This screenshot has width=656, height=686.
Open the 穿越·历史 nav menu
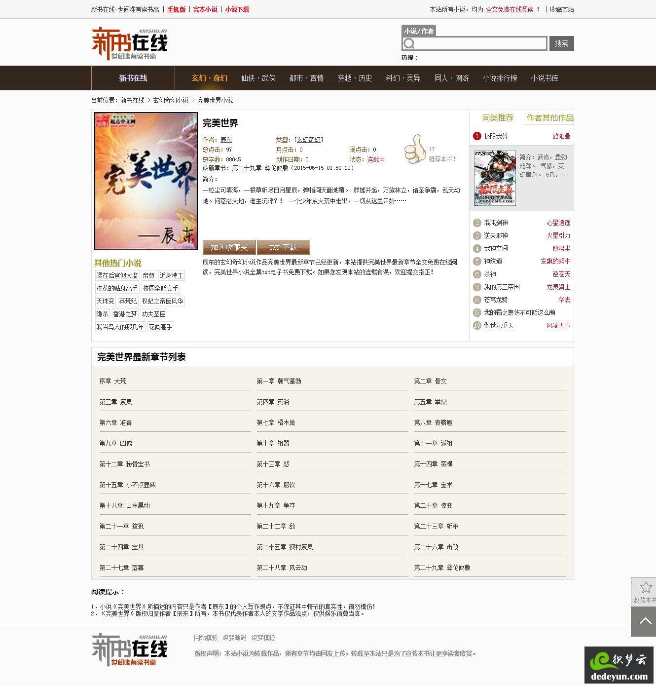pos(355,78)
